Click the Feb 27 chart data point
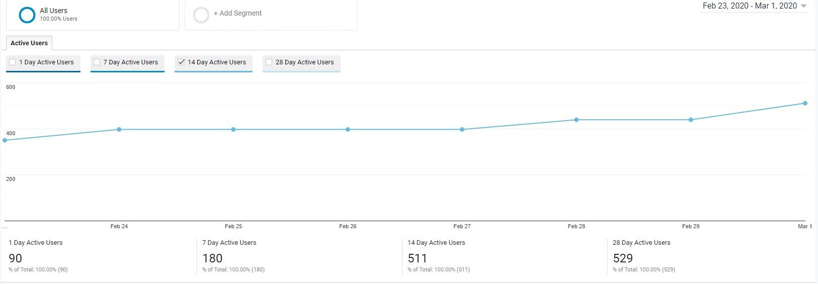 [x=462, y=130]
